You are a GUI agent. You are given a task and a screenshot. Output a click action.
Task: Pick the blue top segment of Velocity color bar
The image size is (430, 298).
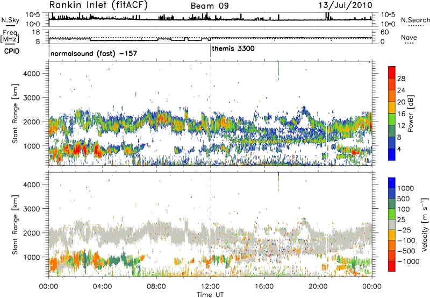click(392, 183)
